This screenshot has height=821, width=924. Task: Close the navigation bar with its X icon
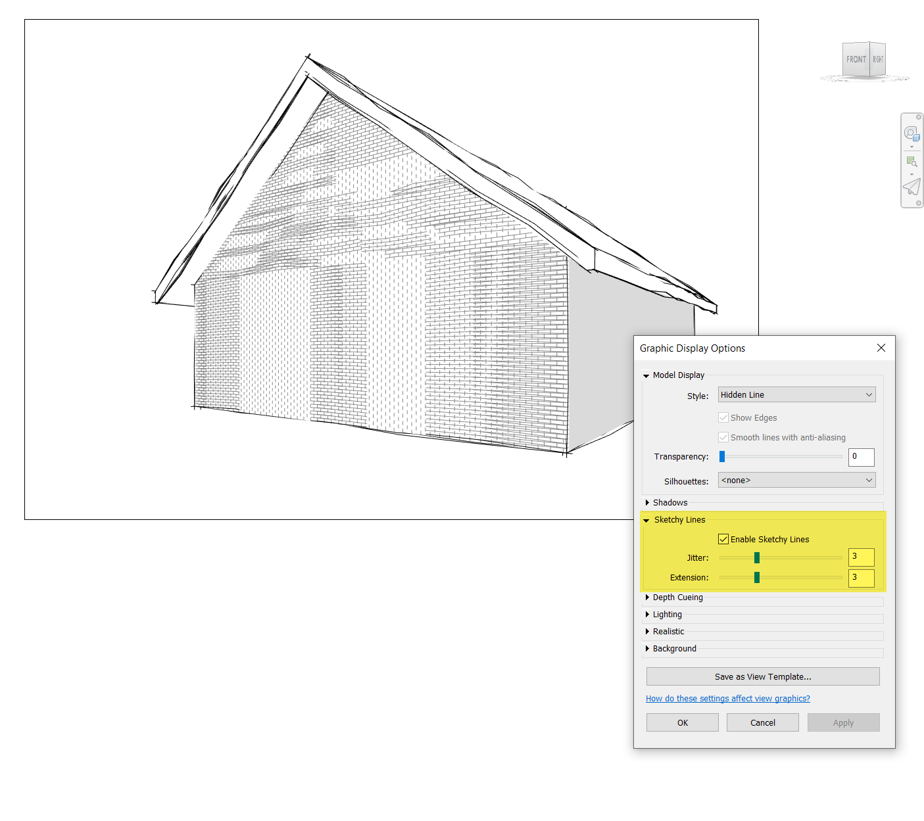(919, 117)
